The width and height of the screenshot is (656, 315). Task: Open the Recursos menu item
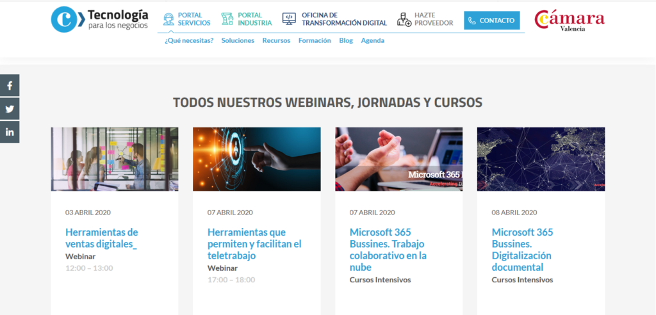276,40
